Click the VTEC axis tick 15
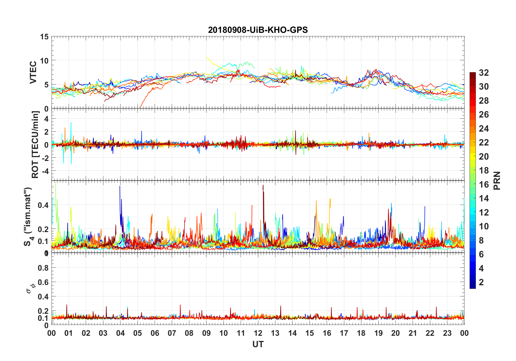Viewport: 516px width, 361px height. 44,37
